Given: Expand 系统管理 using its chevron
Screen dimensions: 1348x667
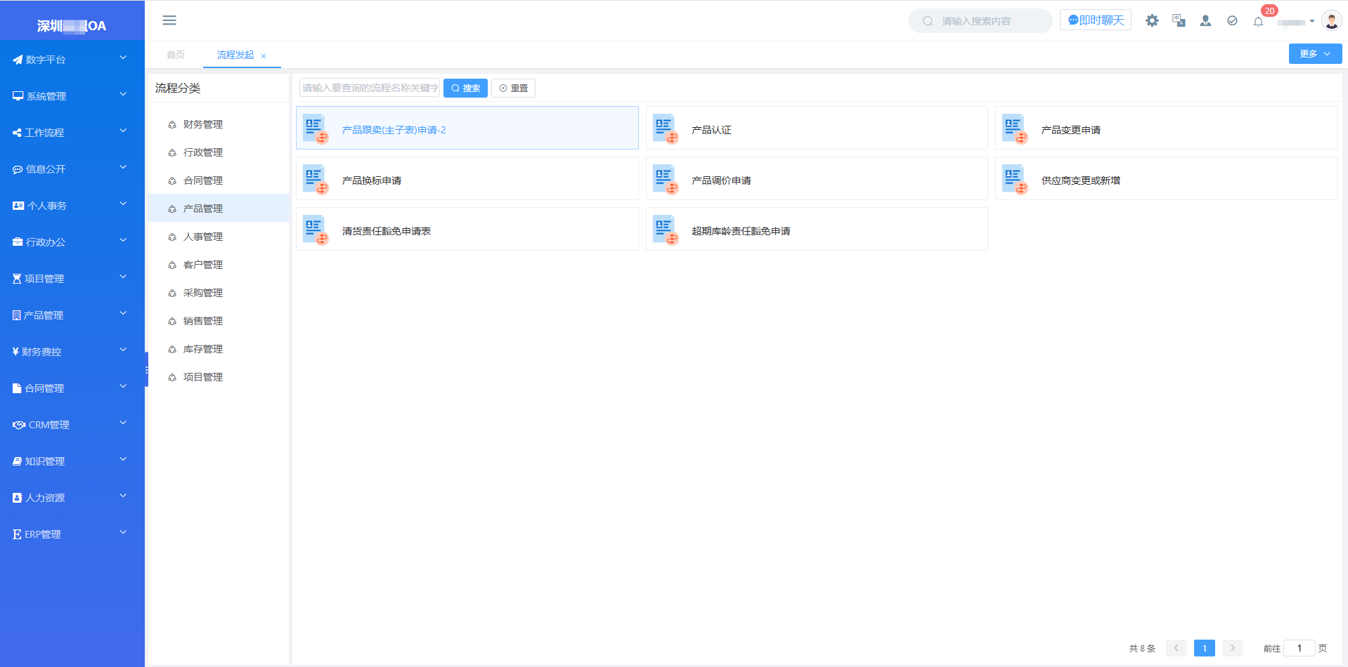Looking at the screenshot, I should click(123, 94).
